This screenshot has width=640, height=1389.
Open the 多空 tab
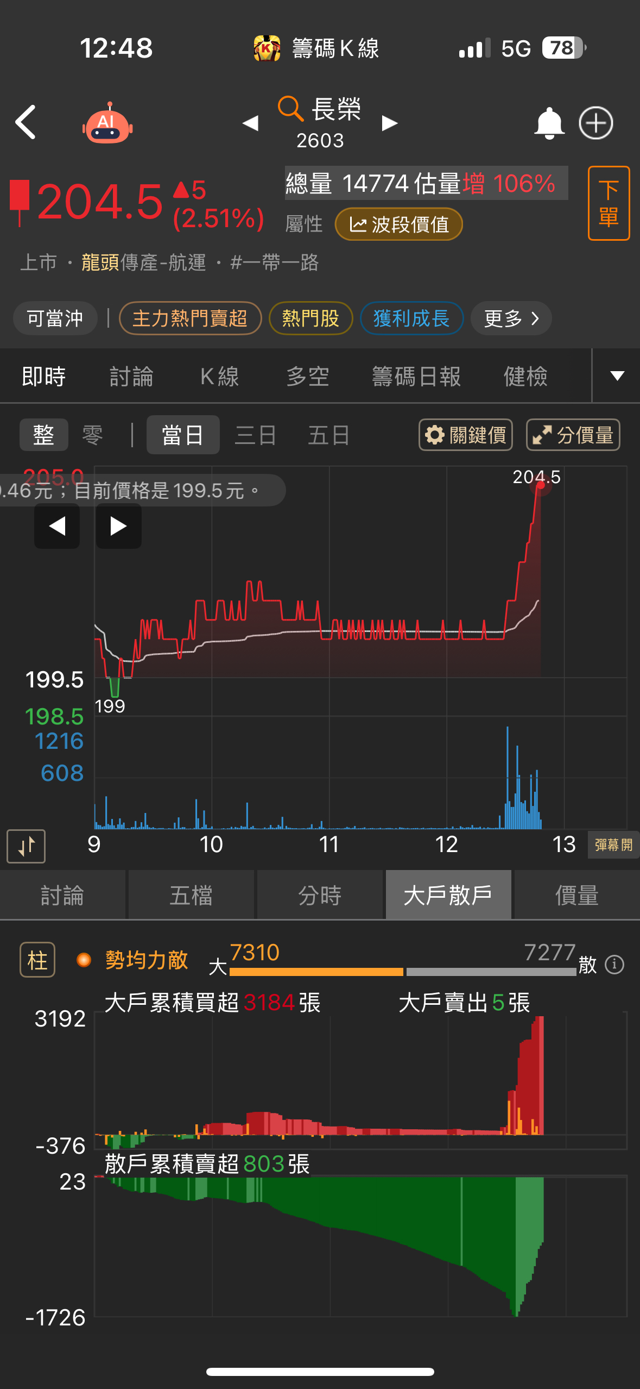pyautogui.click(x=308, y=376)
